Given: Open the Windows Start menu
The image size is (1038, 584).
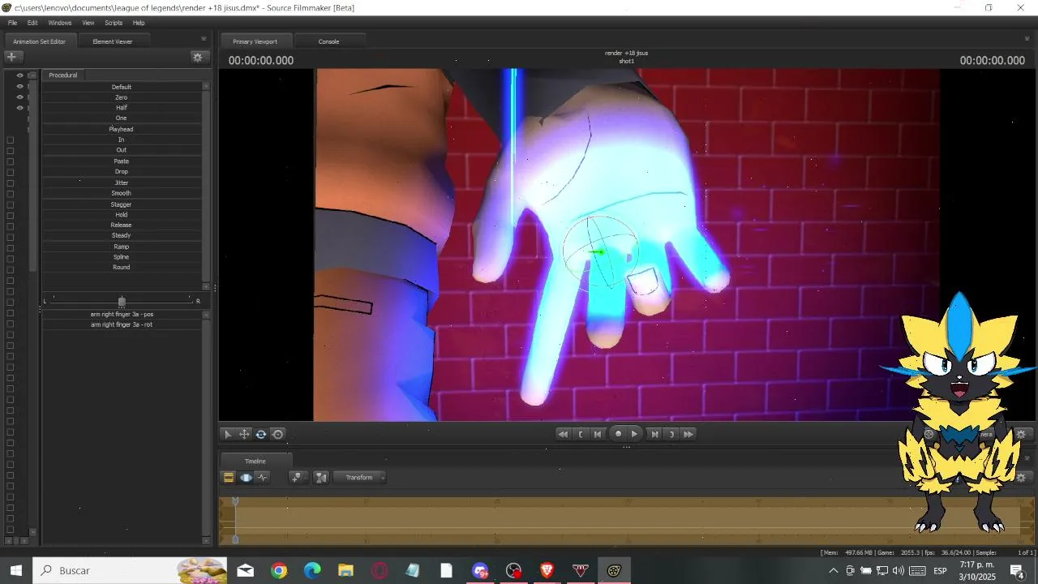Looking at the screenshot, I should 15,570.
